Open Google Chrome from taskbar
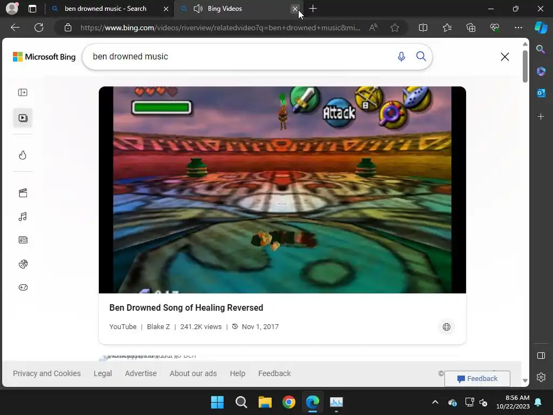The width and height of the screenshot is (553, 415). click(288, 402)
